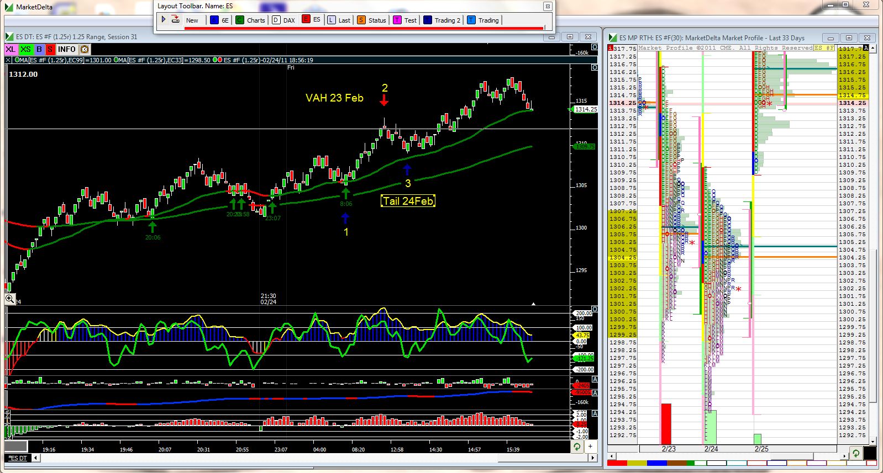Click right scroll arrow on chart scrollbar
This screenshot has height=473, width=883.
593,458
